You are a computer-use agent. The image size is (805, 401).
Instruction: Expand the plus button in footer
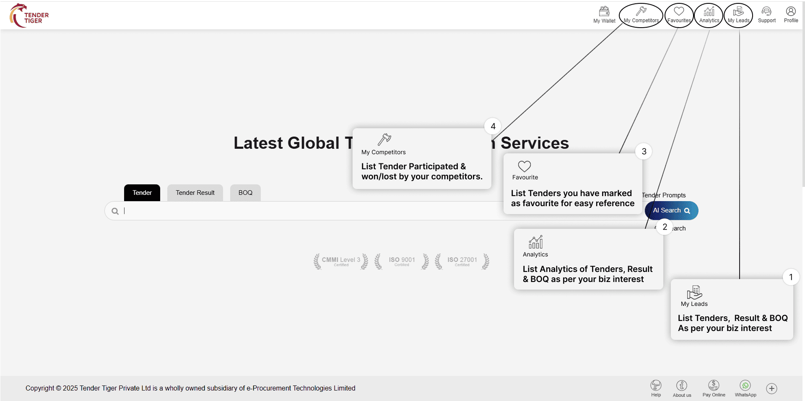(x=771, y=388)
